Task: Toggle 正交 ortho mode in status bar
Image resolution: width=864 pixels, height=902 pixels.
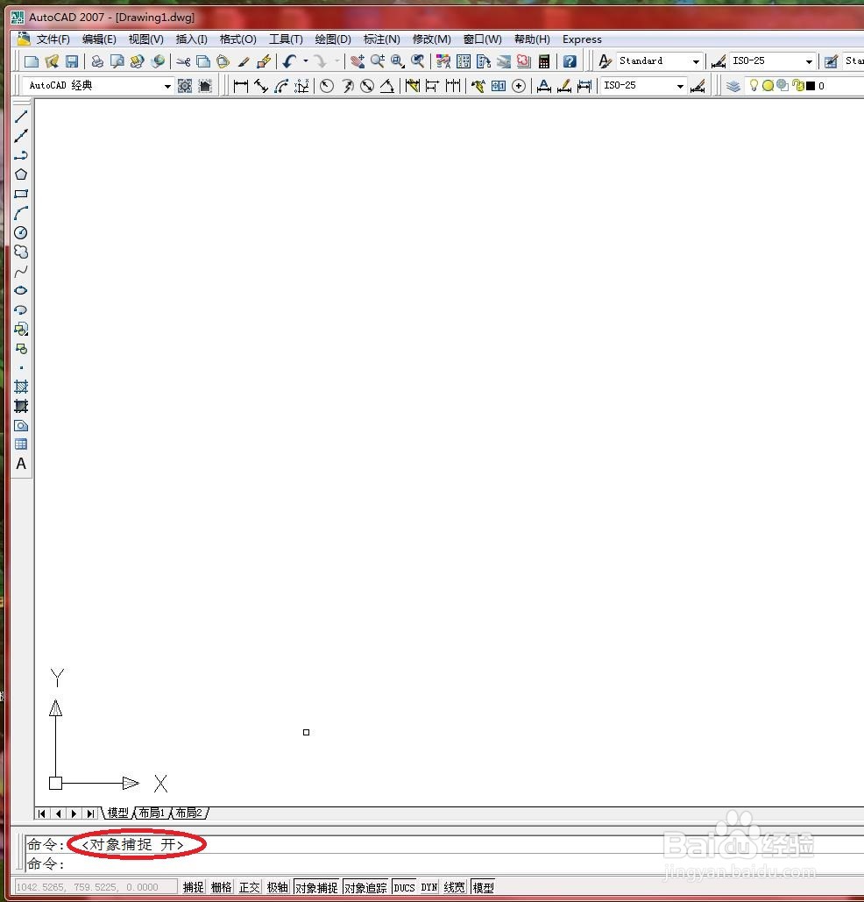Action: (x=250, y=887)
